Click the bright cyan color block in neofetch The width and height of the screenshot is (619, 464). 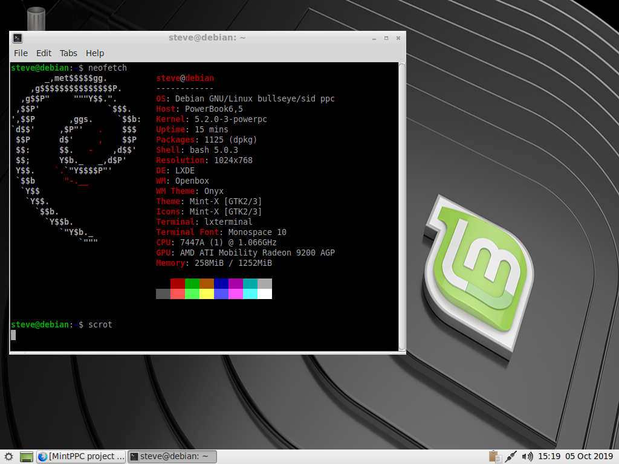(250, 294)
